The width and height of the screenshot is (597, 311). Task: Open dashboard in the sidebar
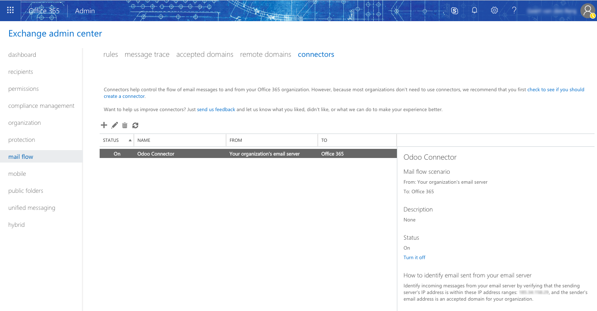(22, 55)
